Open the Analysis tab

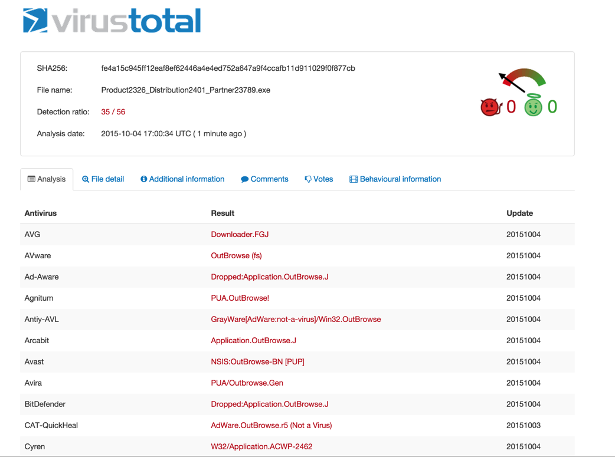(47, 179)
